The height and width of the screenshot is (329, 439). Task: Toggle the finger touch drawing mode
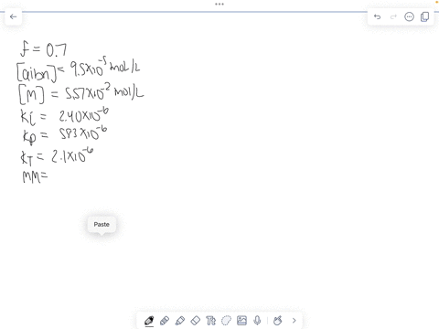[278, 321]
